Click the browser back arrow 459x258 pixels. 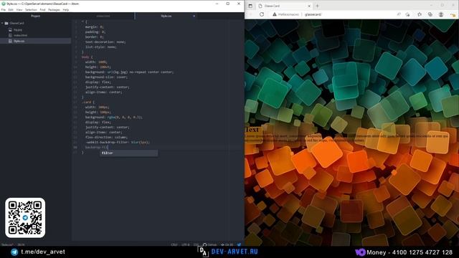pyautogui.click(x=250, y=14)
